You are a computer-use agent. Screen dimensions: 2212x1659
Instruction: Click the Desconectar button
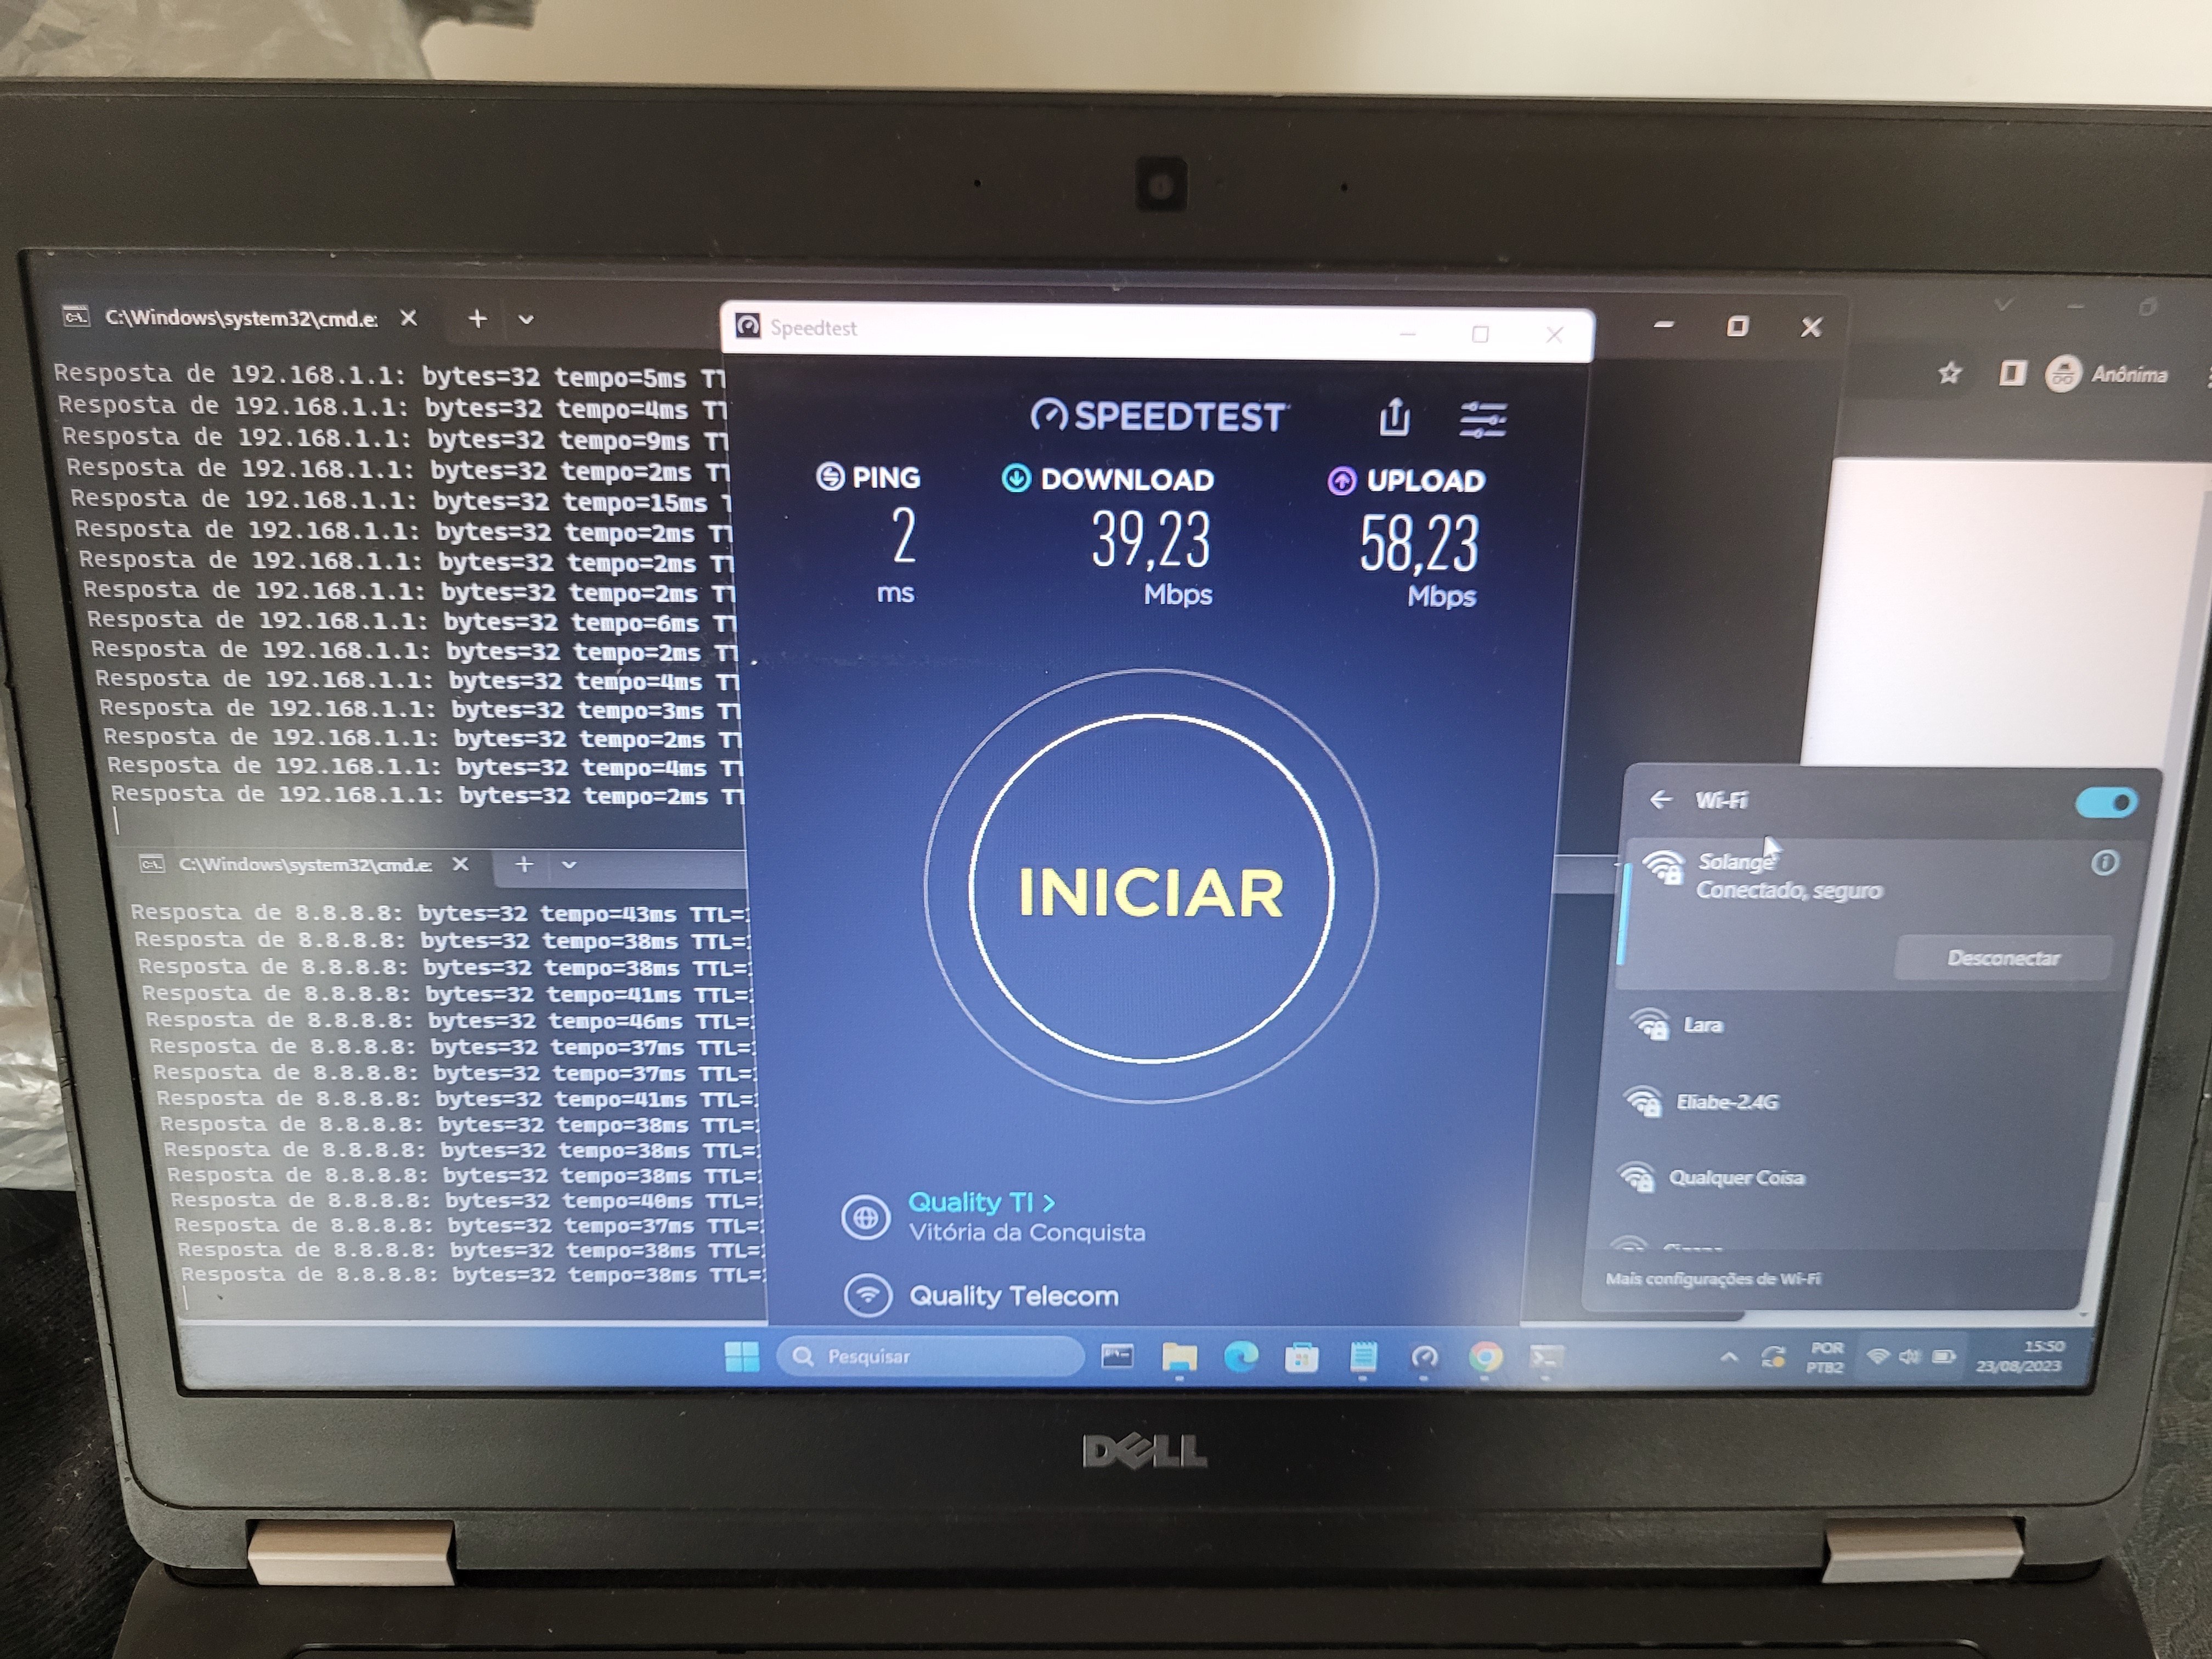coord(2002,958)
